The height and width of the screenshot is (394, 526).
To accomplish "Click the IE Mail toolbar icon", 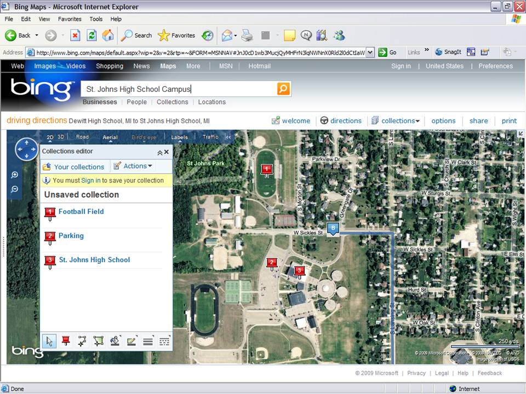I will [x=227, y=35].
